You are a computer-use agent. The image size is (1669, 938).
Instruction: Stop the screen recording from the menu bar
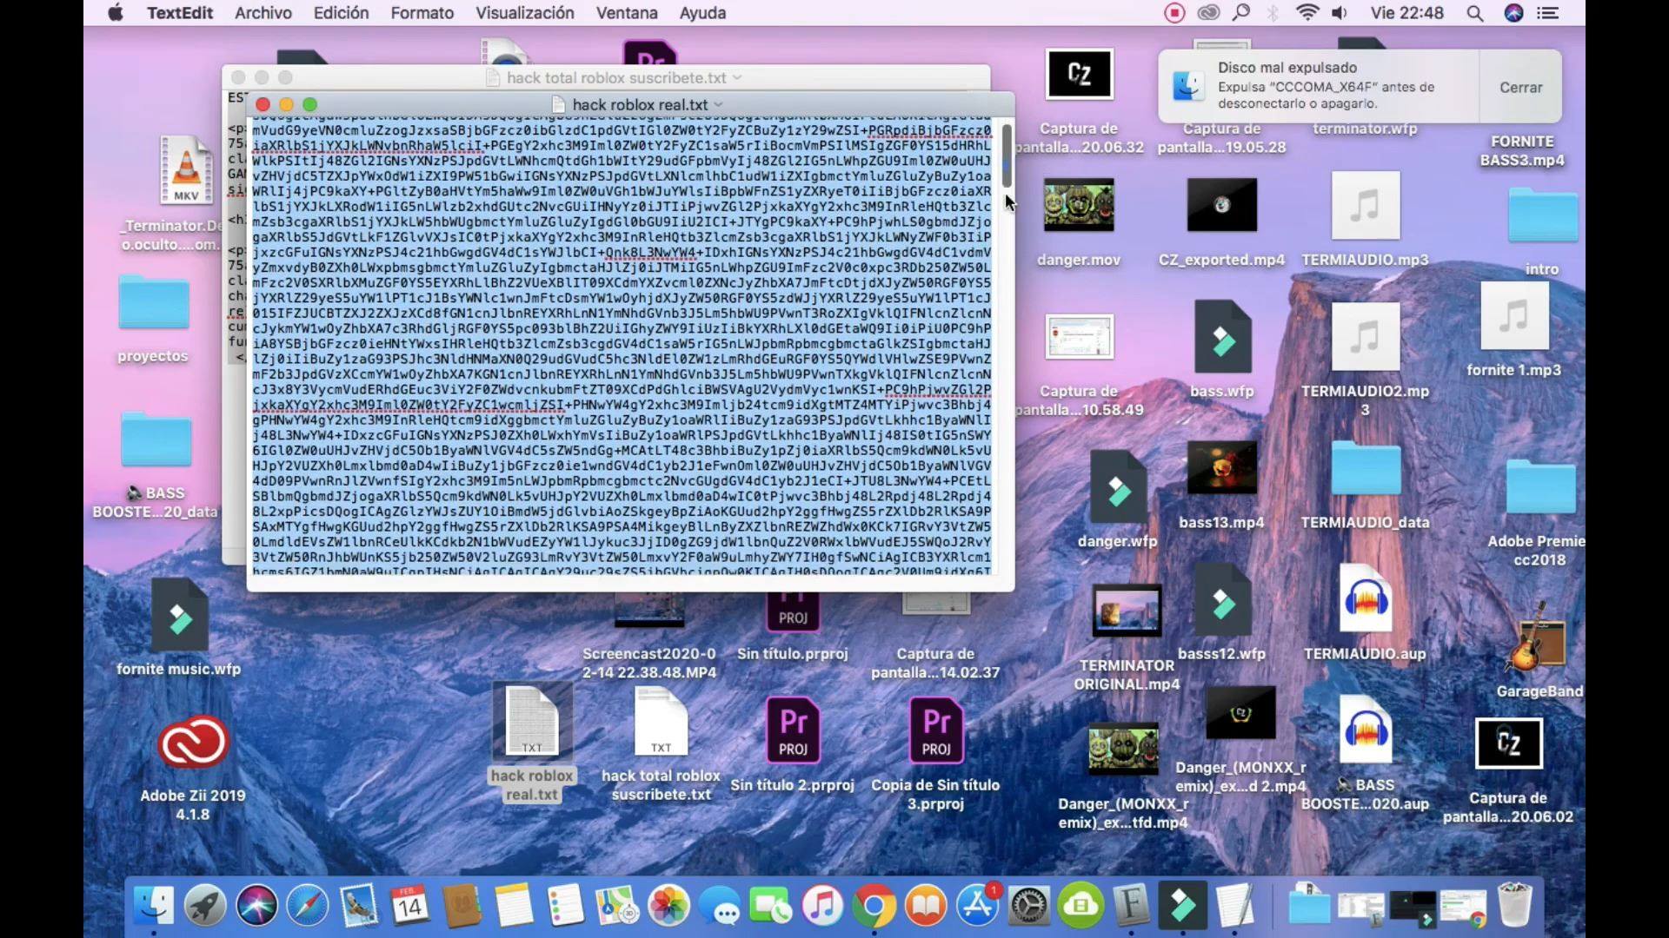click(1174, 13)
